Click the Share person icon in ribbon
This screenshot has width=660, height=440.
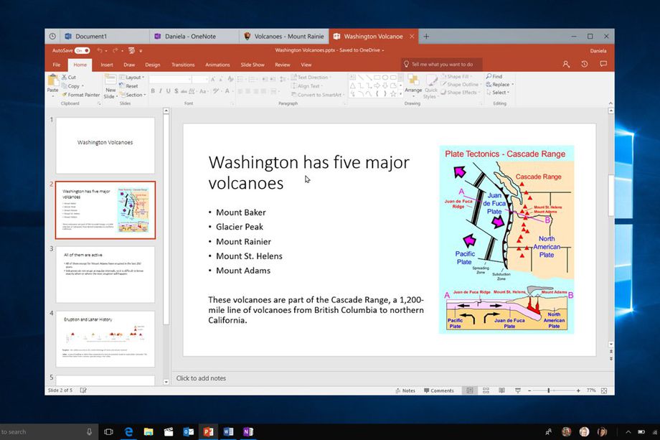pyautogui.click(x=566, y=64)
